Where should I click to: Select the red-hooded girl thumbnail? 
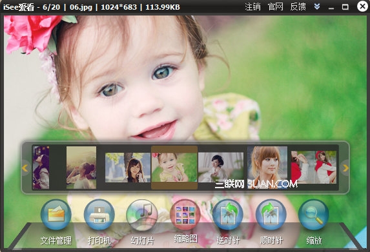click(314, 168)
